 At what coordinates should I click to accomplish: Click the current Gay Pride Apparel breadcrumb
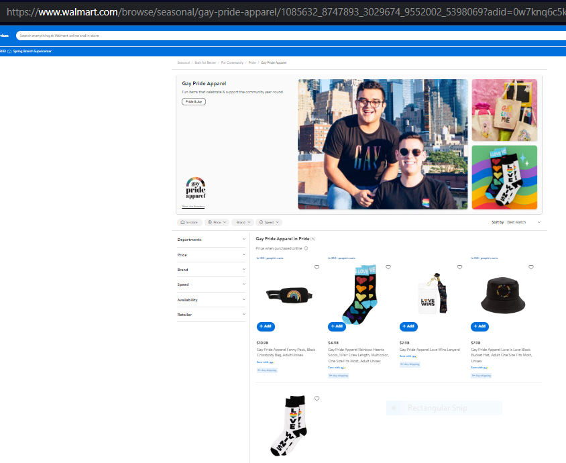point(274,63)
